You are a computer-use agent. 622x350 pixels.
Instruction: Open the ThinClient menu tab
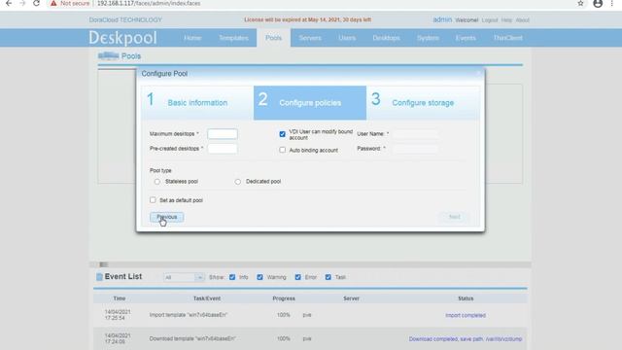[x=507, y=38]
